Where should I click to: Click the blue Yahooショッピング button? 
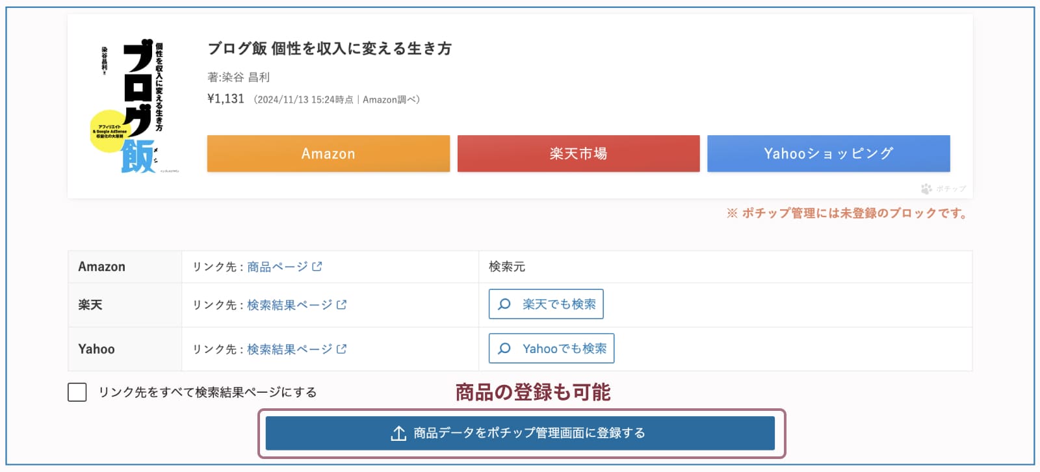[x=829, y=153]
